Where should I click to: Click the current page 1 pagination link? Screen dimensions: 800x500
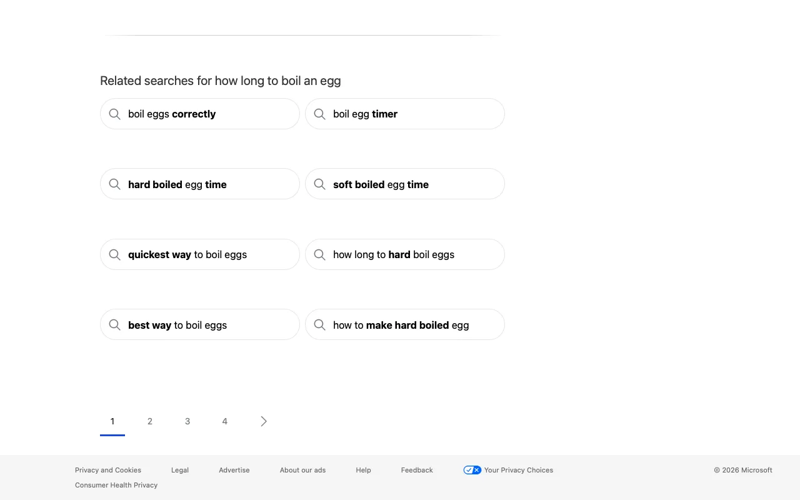[112, 421]
